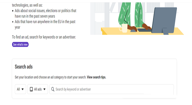Expand the "All" location dropdown
Viewport: 192px width, 105px height.
(x=21, y=89)
